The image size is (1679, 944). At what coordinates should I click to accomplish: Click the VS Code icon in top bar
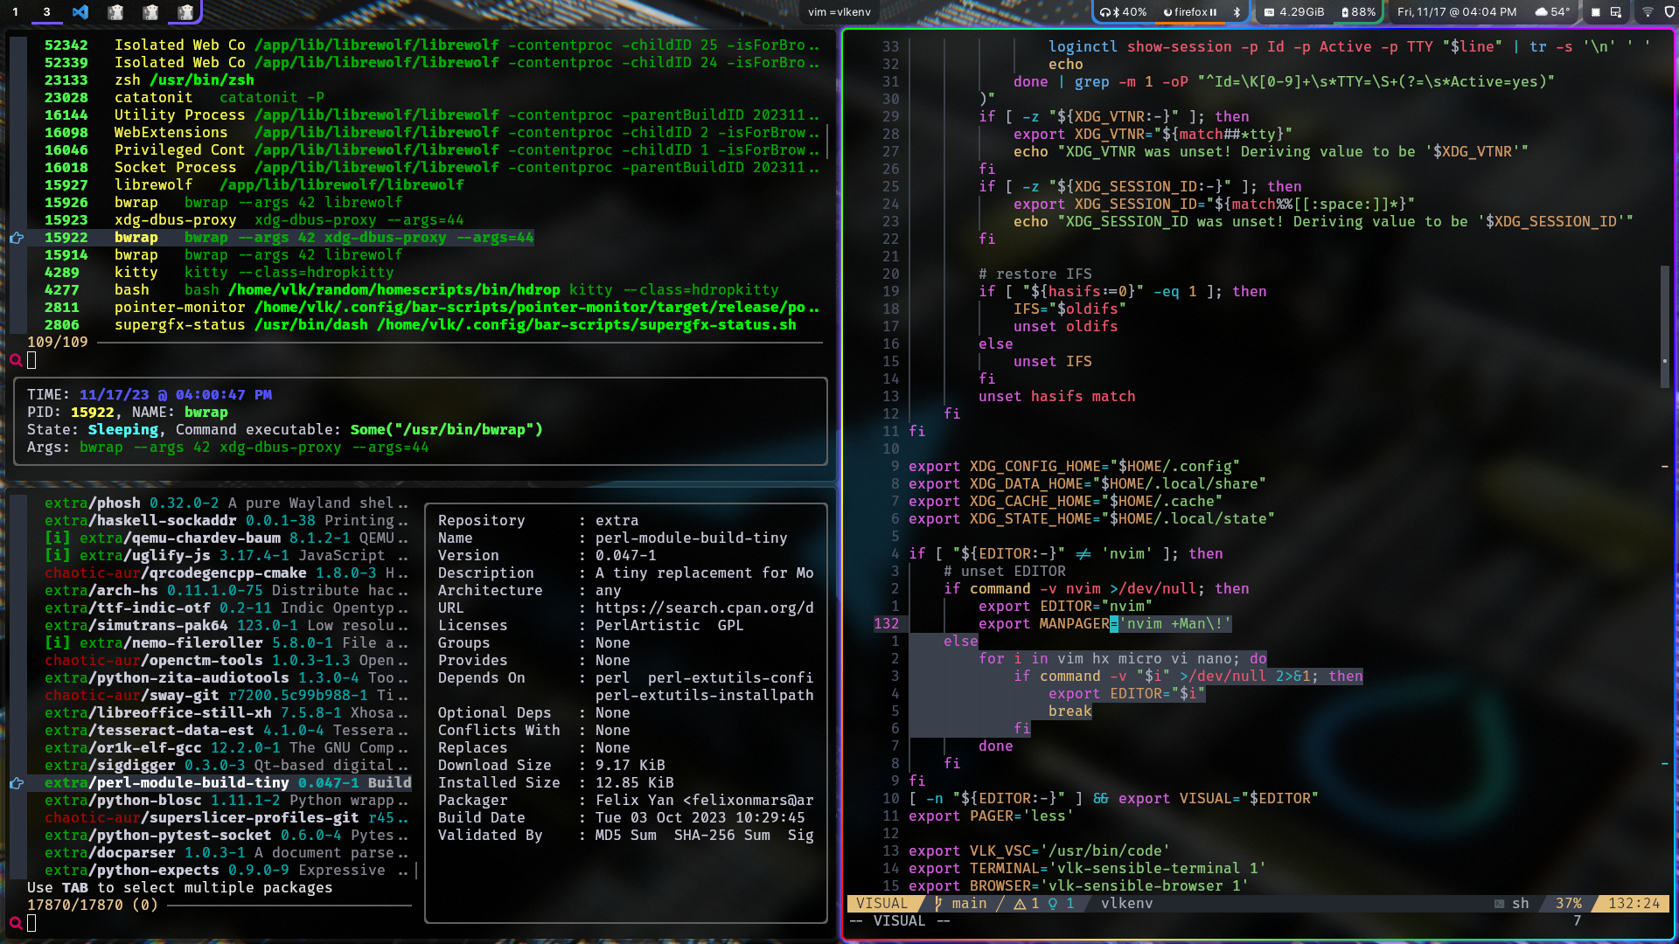(80, 12)
